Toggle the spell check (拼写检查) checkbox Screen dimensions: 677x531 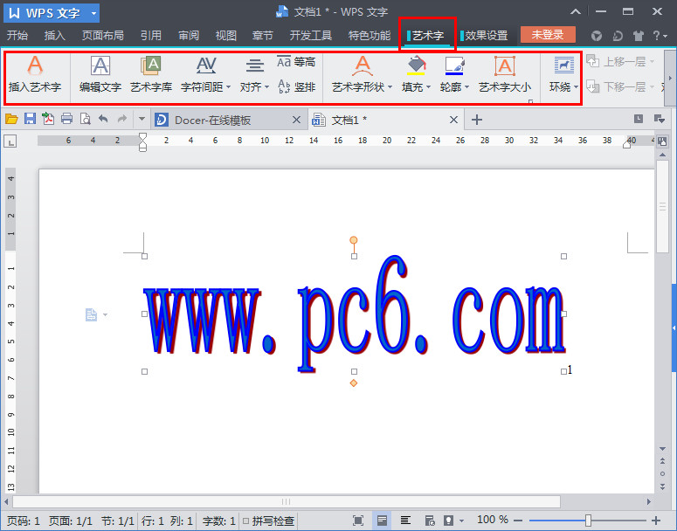(x=246, y=521)
